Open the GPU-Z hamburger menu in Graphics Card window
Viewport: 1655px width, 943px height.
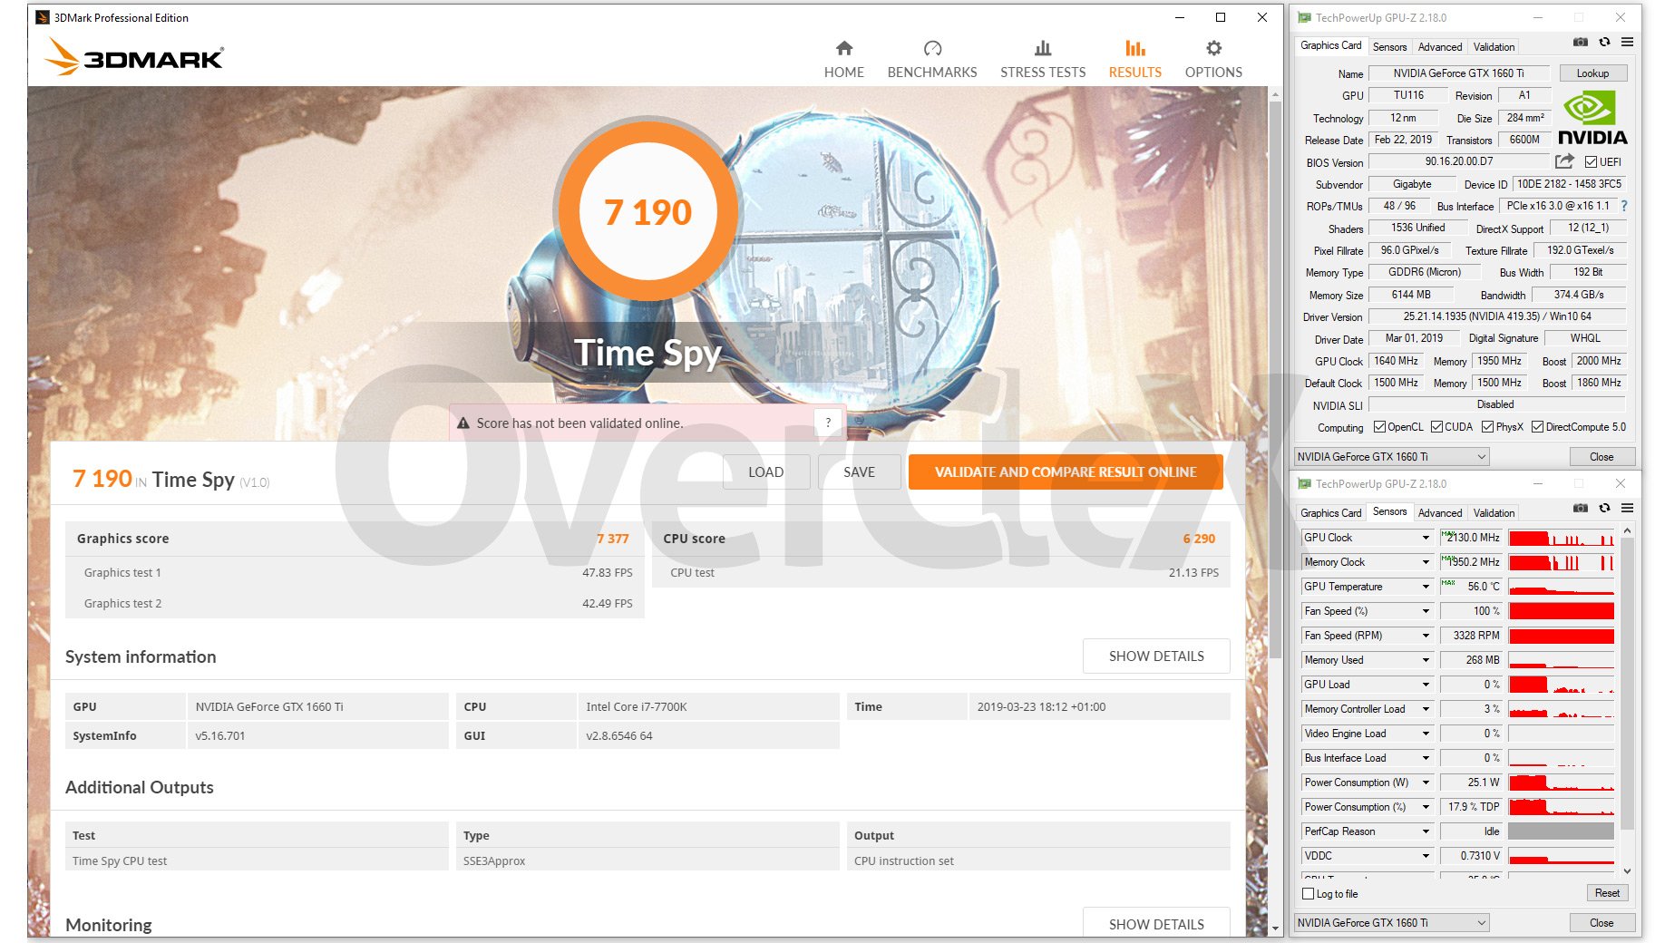click(x=1628, y=43)
